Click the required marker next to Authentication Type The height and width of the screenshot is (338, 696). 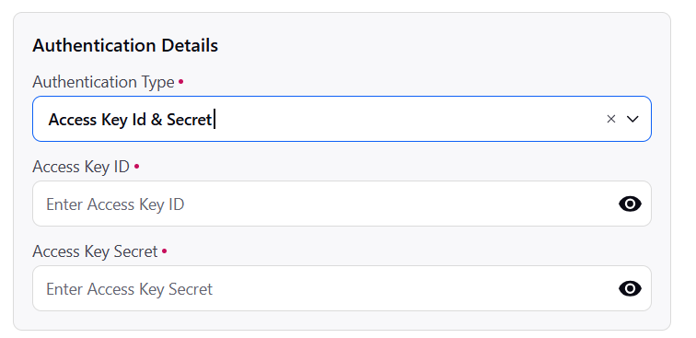point(180,82)
